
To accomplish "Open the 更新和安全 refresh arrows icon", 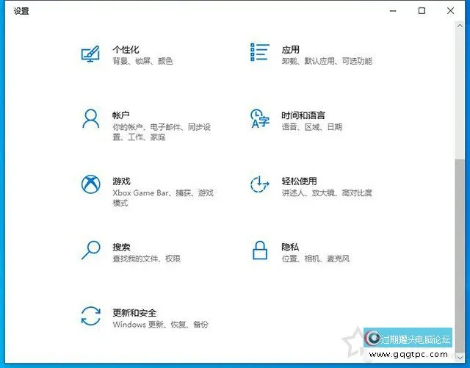I will tap(91, 316).
